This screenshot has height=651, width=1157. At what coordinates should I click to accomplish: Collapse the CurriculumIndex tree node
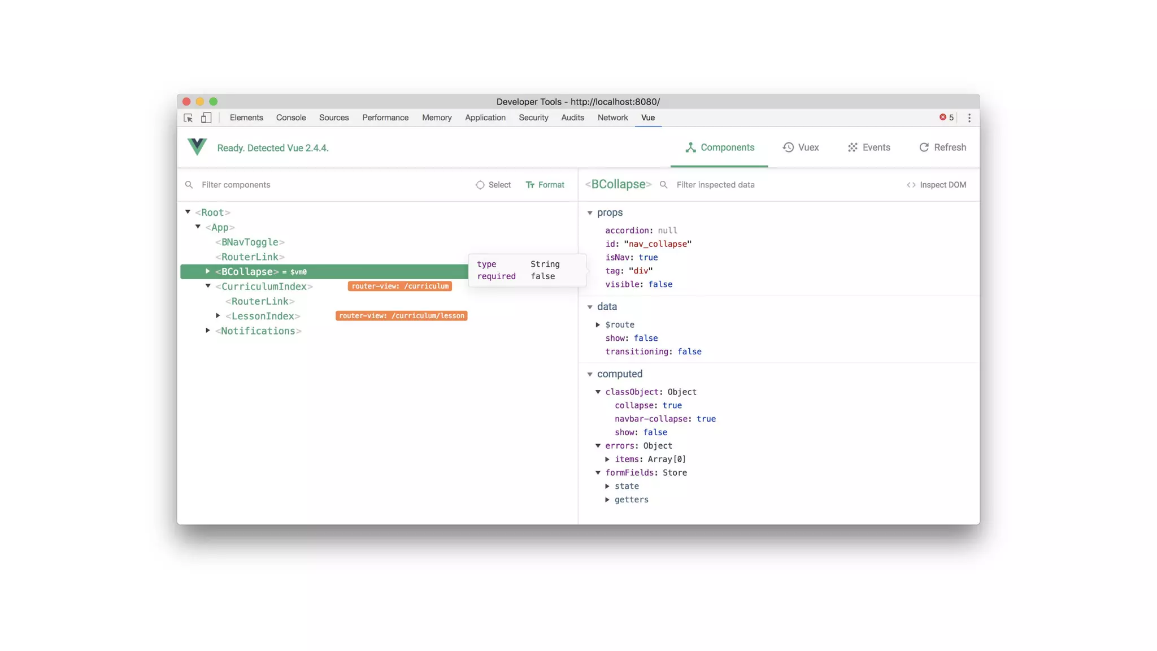[x=208, y=286]
